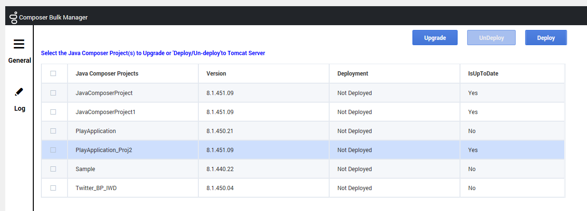Select the PlayApplication row checkbox
The width and height of the screenshot is (587, 211).
click(53, 131)
